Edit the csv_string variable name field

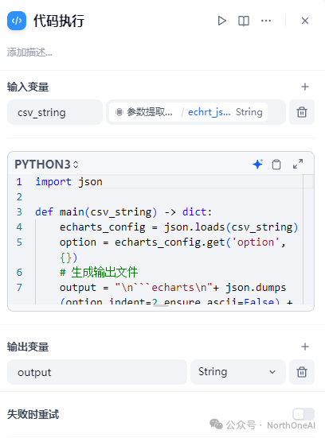[x=55, y=112]
